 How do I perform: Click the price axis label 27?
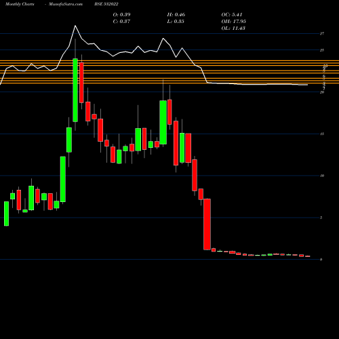coord(322,33)
